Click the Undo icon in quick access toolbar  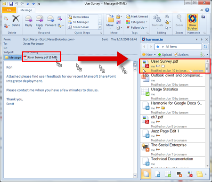tap(16, 4)
